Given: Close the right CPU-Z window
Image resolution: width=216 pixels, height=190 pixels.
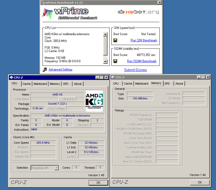Looking at the screenshot, I should 208,77.
